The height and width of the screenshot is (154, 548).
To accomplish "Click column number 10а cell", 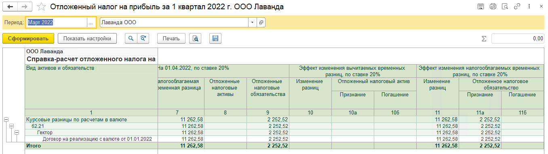I will [353, 112].
